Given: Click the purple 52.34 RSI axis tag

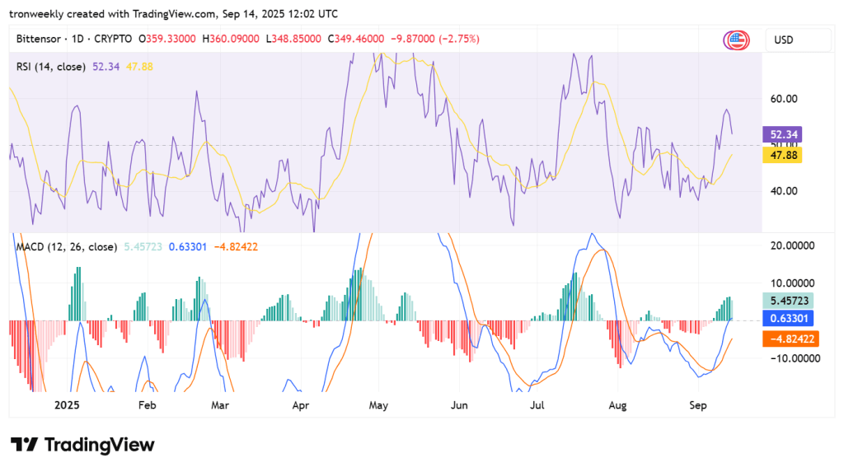Looking at the screenshot, I should pyautogui.click(x=783, y=134).
